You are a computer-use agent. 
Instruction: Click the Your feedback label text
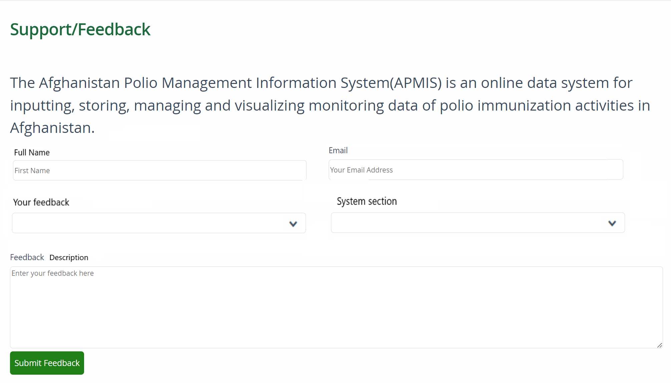tap(41, 202)
